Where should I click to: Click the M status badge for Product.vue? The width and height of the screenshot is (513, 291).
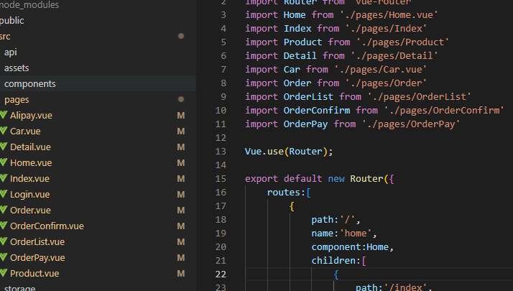click(x=181, y=273)
